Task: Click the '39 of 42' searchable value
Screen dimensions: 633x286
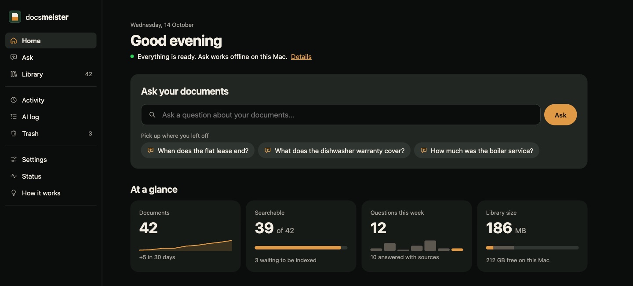Action: click(274, 228)
